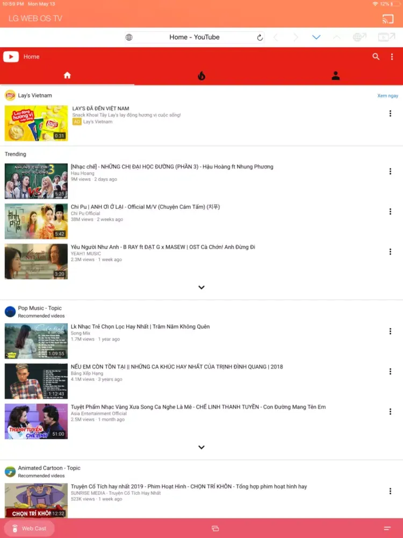Switch to Account person tab
Image resolution: width=403 pixels, height=538 pixels.
click(336, 75)
